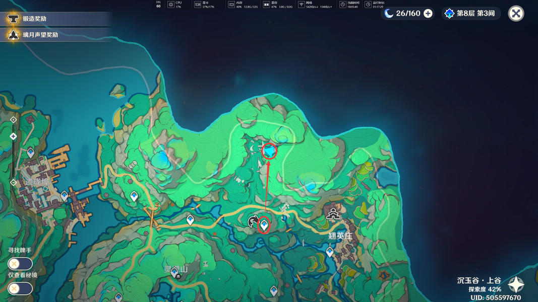Click the 灵濛山 mountain label
The height and width of the screenshot is (302, 538).
tap(175, 269)
